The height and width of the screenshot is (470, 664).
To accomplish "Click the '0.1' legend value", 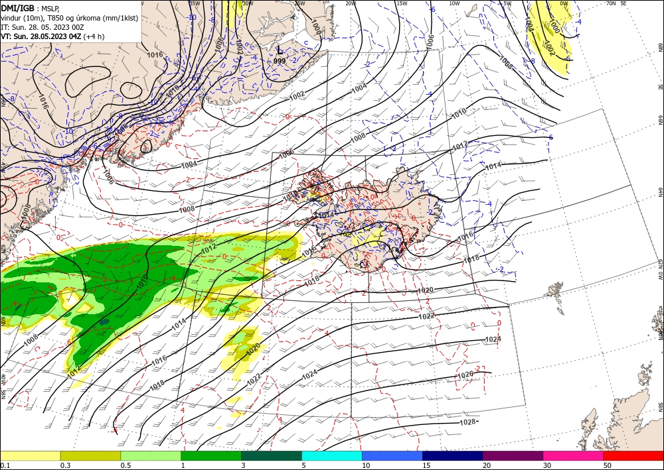I will tap(5, 465).
